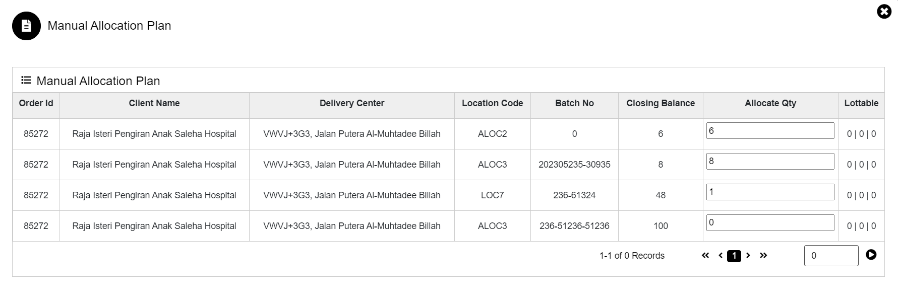Click the Order Id column header
Viewport: 898px width, 307px height.
coord(36,103)
